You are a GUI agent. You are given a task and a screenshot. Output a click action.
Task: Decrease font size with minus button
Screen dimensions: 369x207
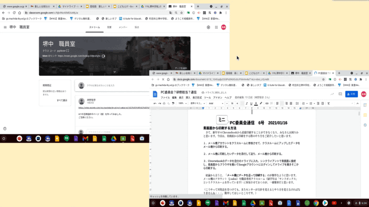coord(227,103)
